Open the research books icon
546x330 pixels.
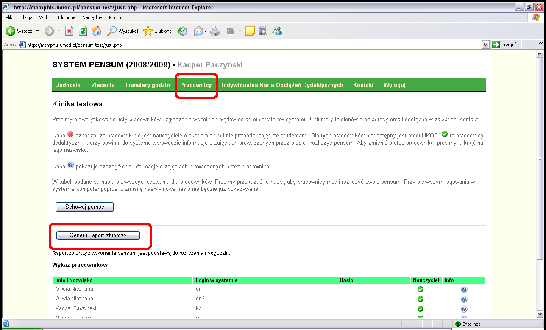(x=263, y=31)
